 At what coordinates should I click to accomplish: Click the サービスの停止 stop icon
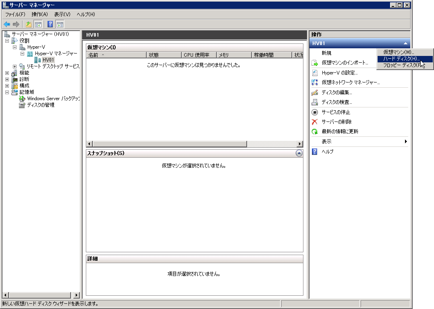tap(315, 112)
